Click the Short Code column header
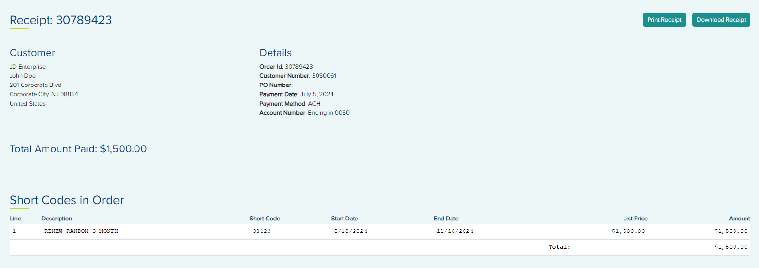759x268 pixels. (264, 219)
